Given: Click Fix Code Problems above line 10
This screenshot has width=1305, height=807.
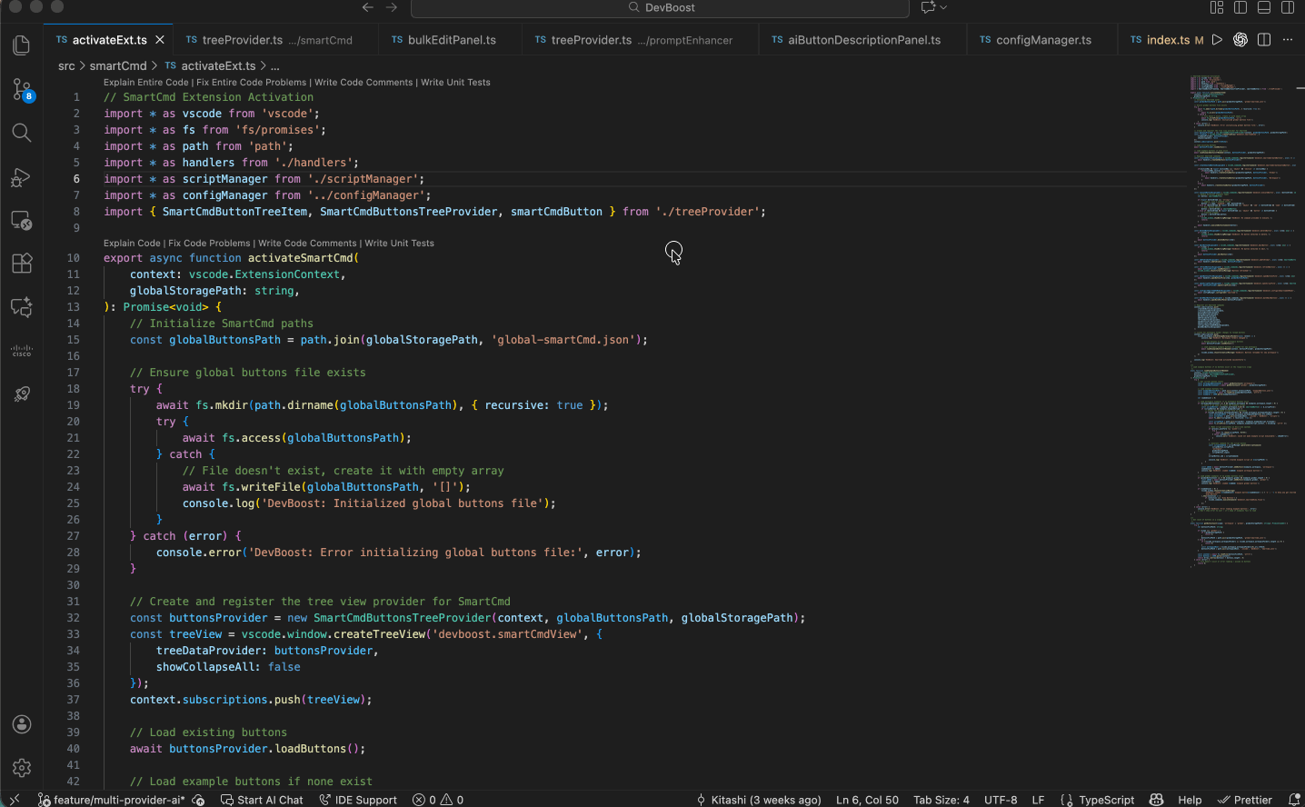Looking at the screenshot, I should click(x=209, y=244).
